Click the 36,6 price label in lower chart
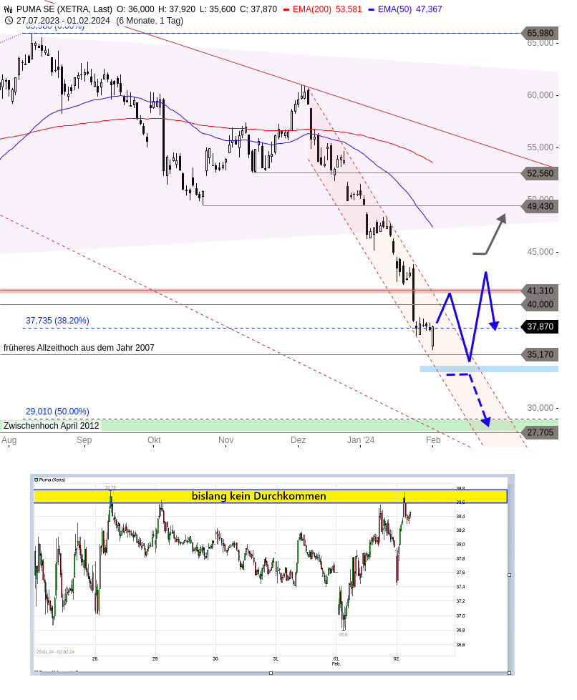 pyautogui.click(x=460, y=645)
